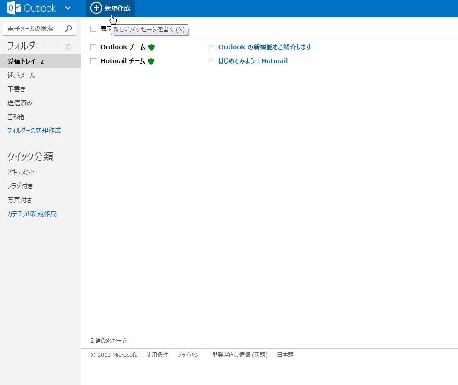Click the magnifier search icon

69,29
